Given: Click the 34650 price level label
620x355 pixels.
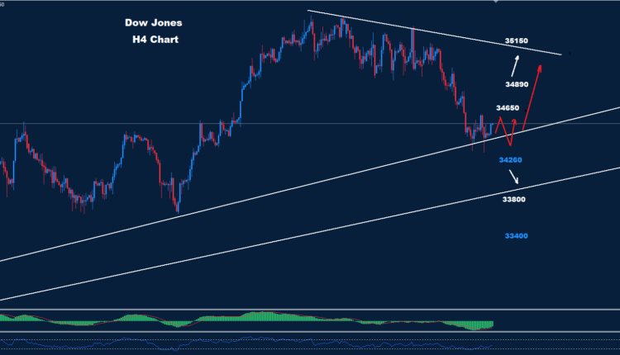Looking at the screenshot, I should click(x=508, y=108).
